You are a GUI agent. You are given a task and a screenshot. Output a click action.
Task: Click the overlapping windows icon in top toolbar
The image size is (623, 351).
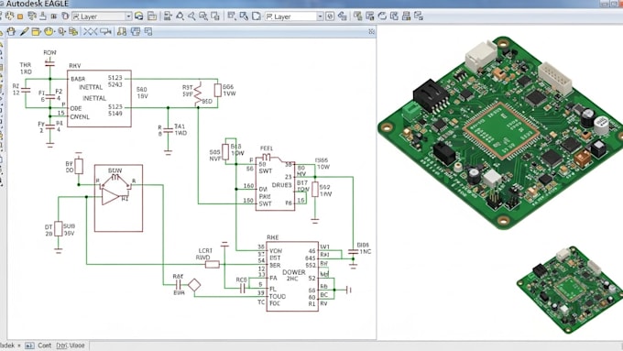[215, 16]
